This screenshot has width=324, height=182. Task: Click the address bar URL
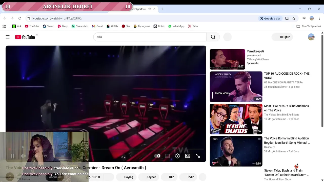pyautogui.click(x=57, y=18)
